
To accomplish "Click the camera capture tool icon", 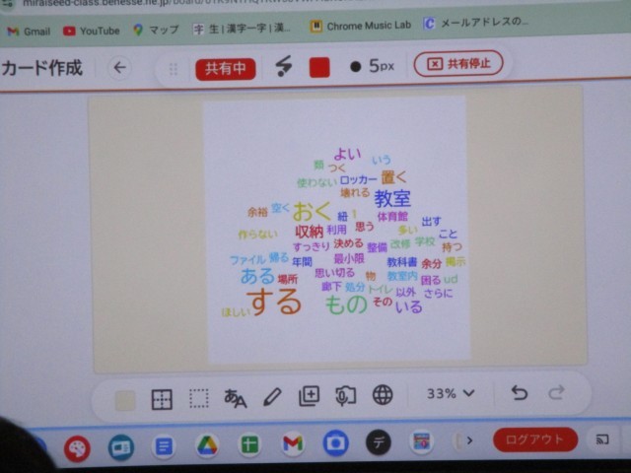I will coord(345,396).
